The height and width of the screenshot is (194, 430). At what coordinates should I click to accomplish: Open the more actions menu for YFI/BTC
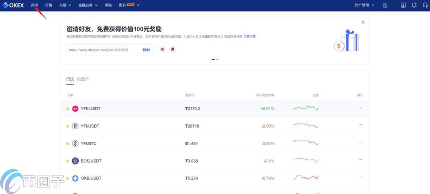coord(360,142)
